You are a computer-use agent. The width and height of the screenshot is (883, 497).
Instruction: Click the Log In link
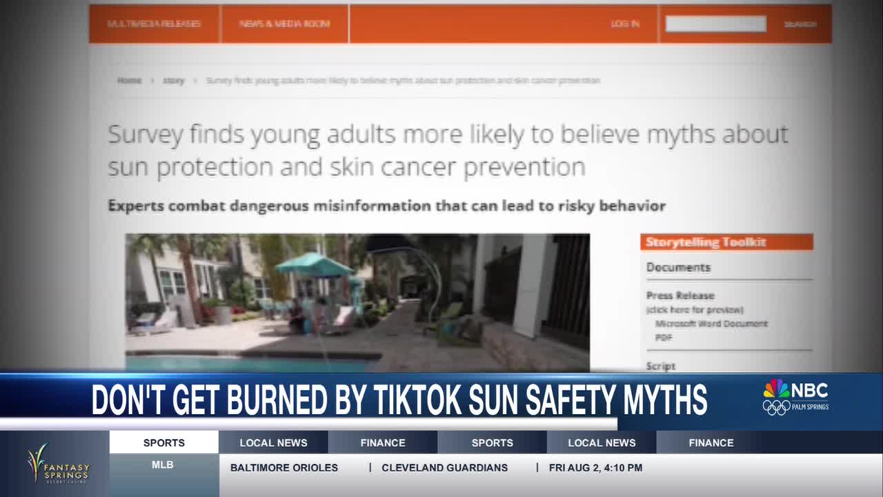pos(625,23)
